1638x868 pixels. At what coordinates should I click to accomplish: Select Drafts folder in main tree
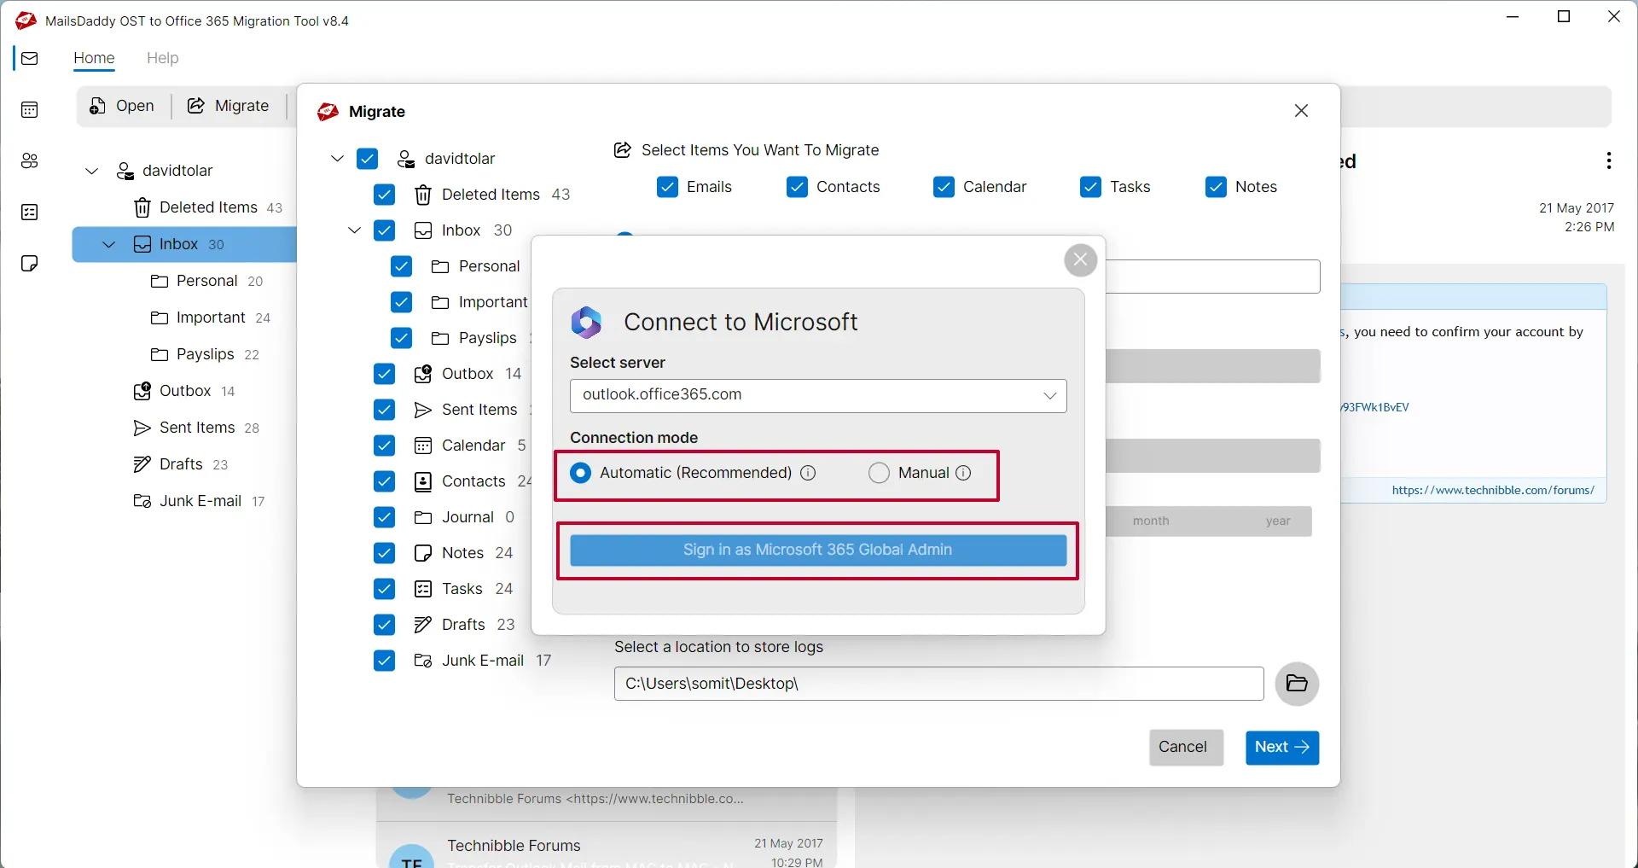(181, 464)
